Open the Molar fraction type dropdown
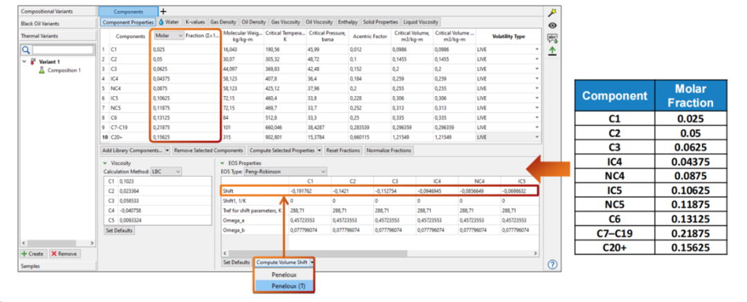The width and height of the screenshot is (747, 302). click(x=168, y=36)
